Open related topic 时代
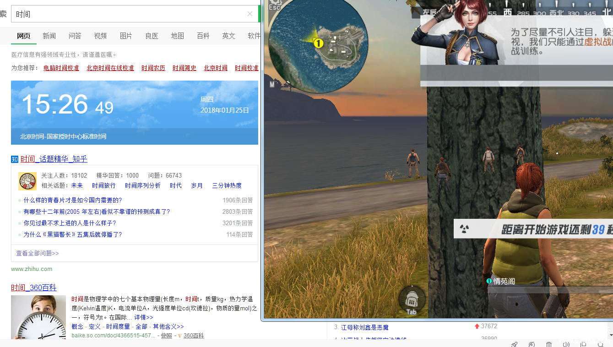The image size is (613, 347). 176,185
